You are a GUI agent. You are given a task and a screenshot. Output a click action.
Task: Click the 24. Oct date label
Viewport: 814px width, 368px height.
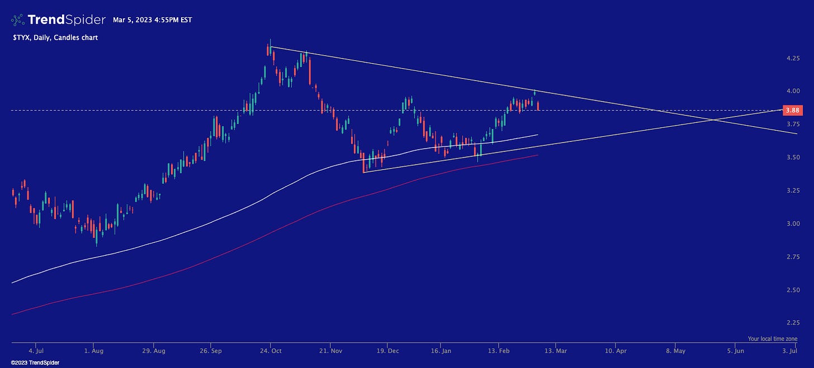(x=270, y=351)
